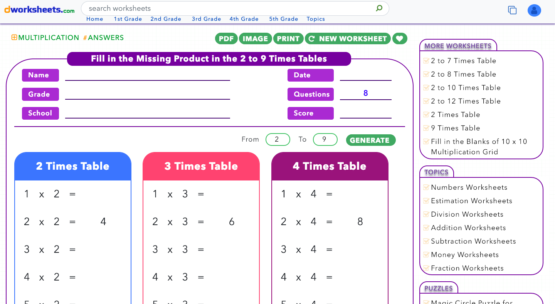Click the heart favorite icon
The width and height of the screenshot is (555, 304).
pos(400,38)
